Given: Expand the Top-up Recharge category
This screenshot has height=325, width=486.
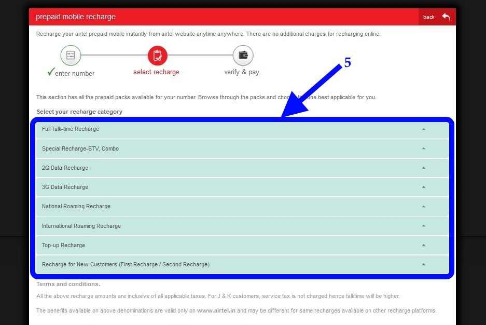Looking at the screenshot, I should [x=242, y=245].
